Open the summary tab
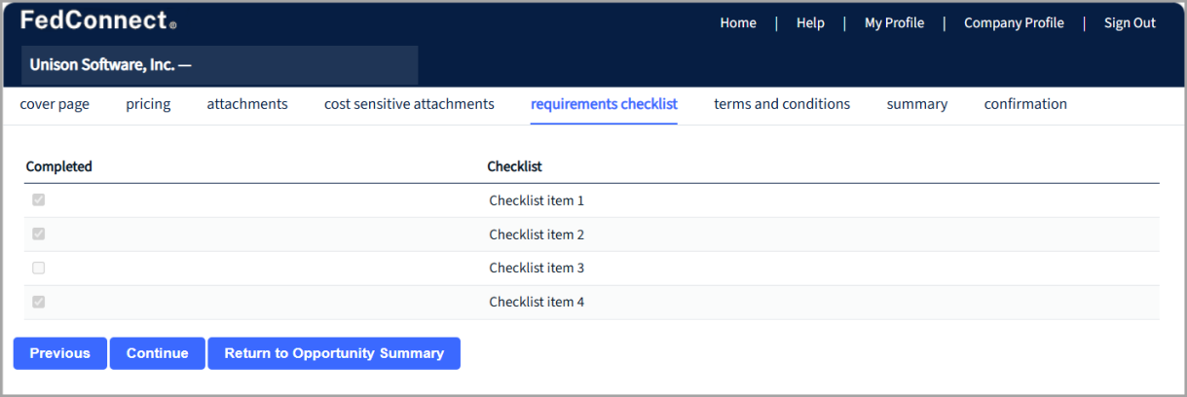Screen dimensions: 1187x397 pyautogui.click(x=917, y=104)
